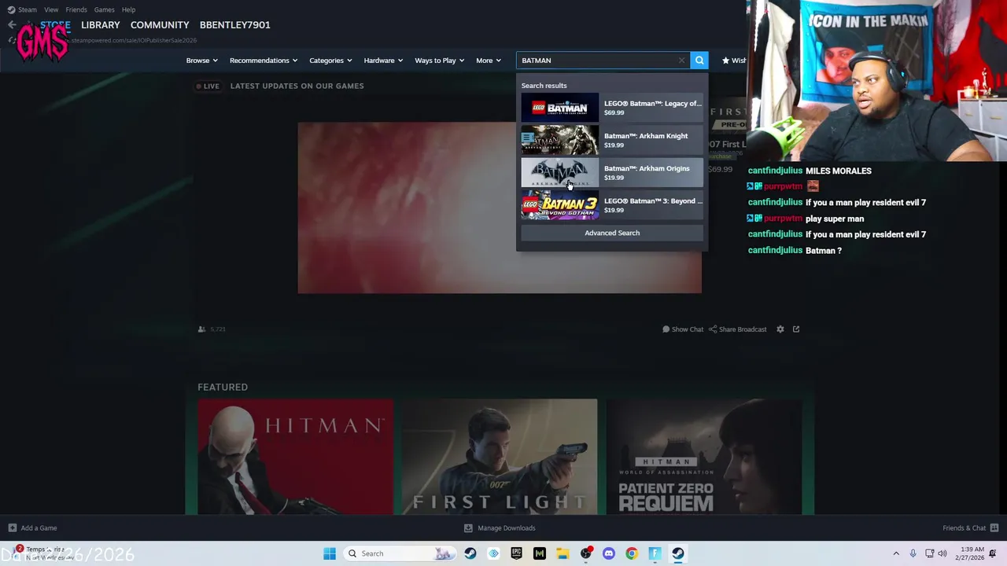Image resolution: width=1007 pixels, height=566 pixels.
Task: Open the Patient Zero Requiem featured card
Action: coord(704,457)
